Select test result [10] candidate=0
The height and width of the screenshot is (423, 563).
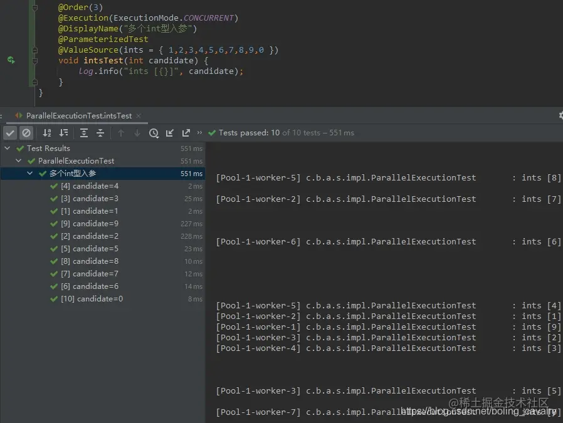103,299
